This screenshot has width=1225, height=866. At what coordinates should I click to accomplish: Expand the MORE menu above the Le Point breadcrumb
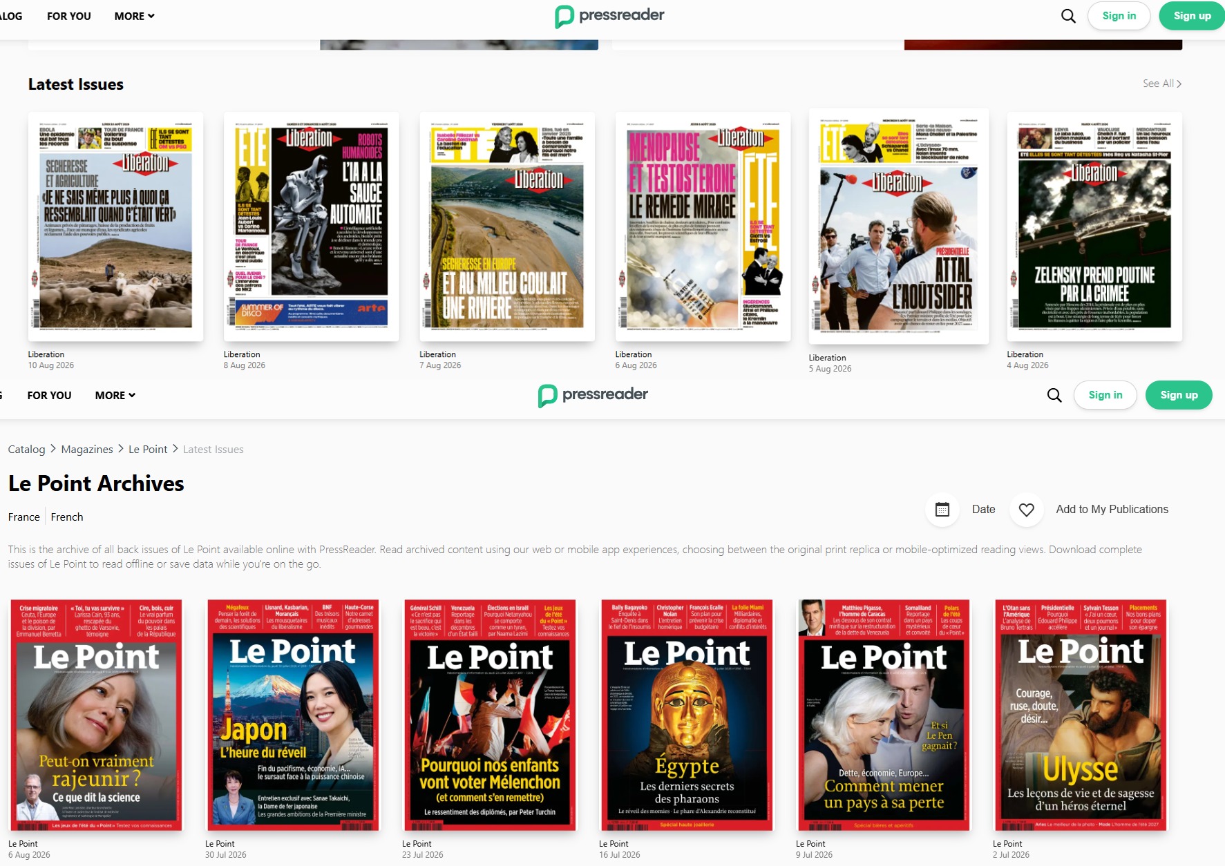click(115, 395)
